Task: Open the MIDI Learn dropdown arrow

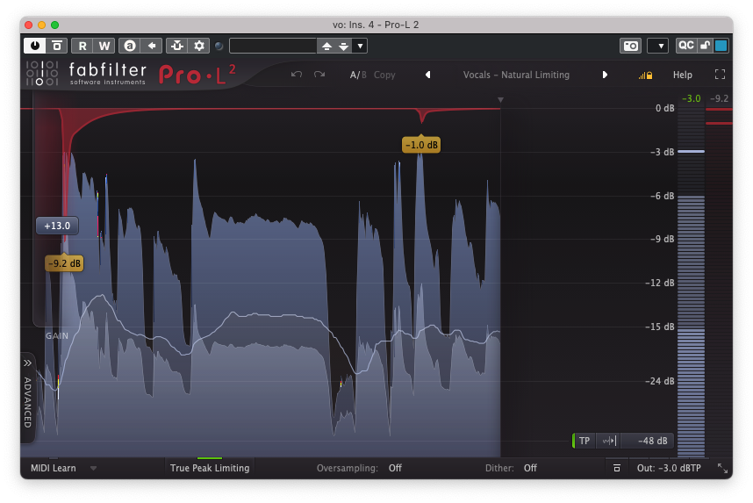Action: (x=93, y=469)
